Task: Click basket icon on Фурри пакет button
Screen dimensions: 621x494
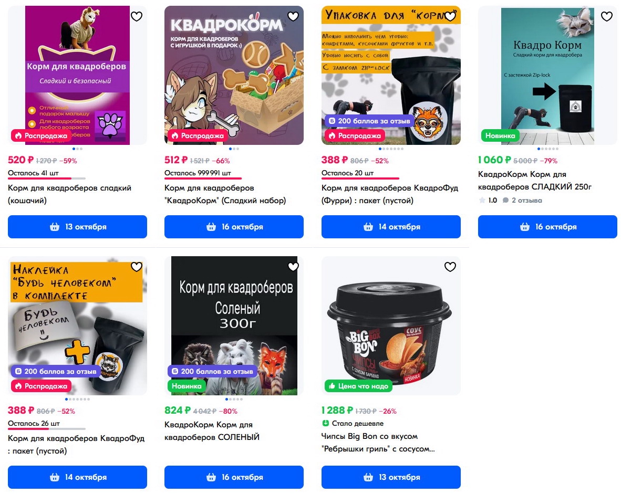Action: [368, 227]
